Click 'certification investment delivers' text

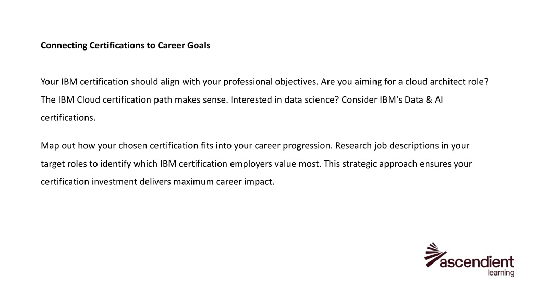pos(106,182)
